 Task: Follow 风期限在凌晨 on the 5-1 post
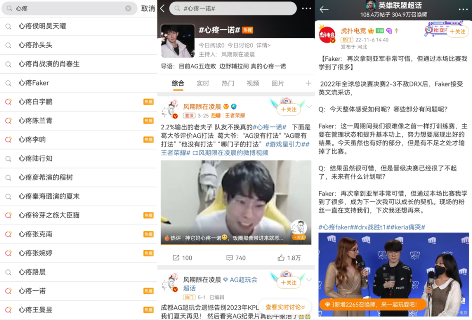coord(288,283)
